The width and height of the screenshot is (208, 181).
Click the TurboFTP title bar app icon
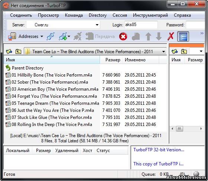click(6, 6)
